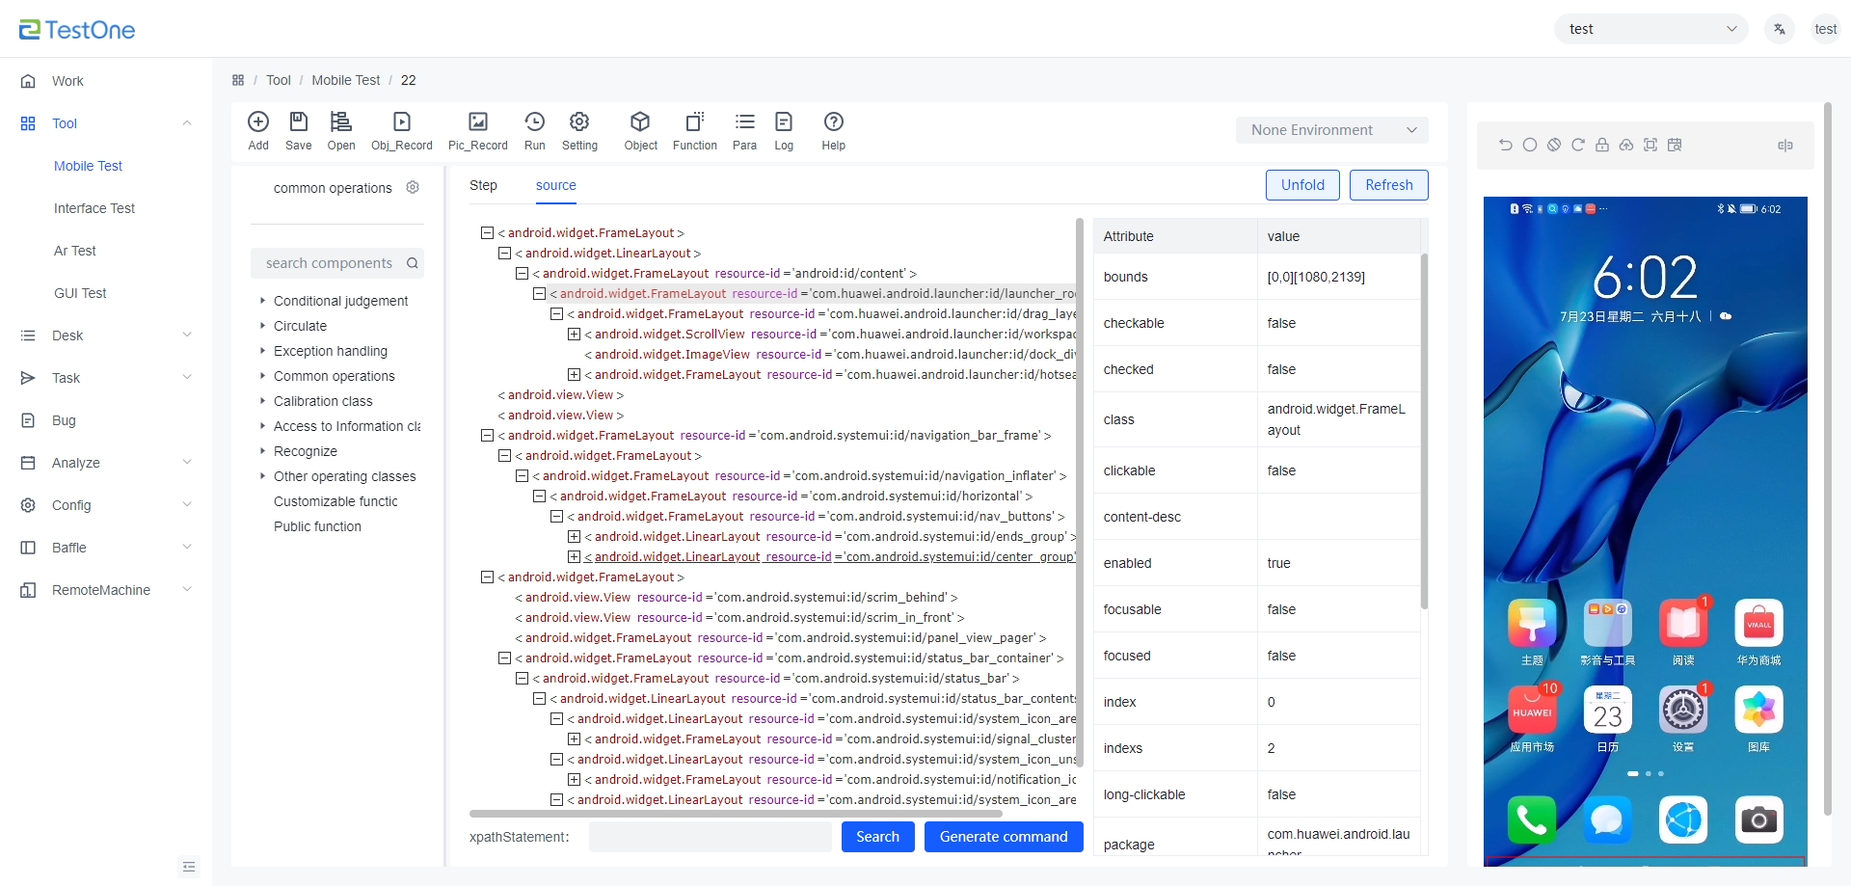Expand the Desk sidebar menu
Image resolution: width=1851 pixels, height=886 pixels.
pyautogui.click(x=106, y=336)
